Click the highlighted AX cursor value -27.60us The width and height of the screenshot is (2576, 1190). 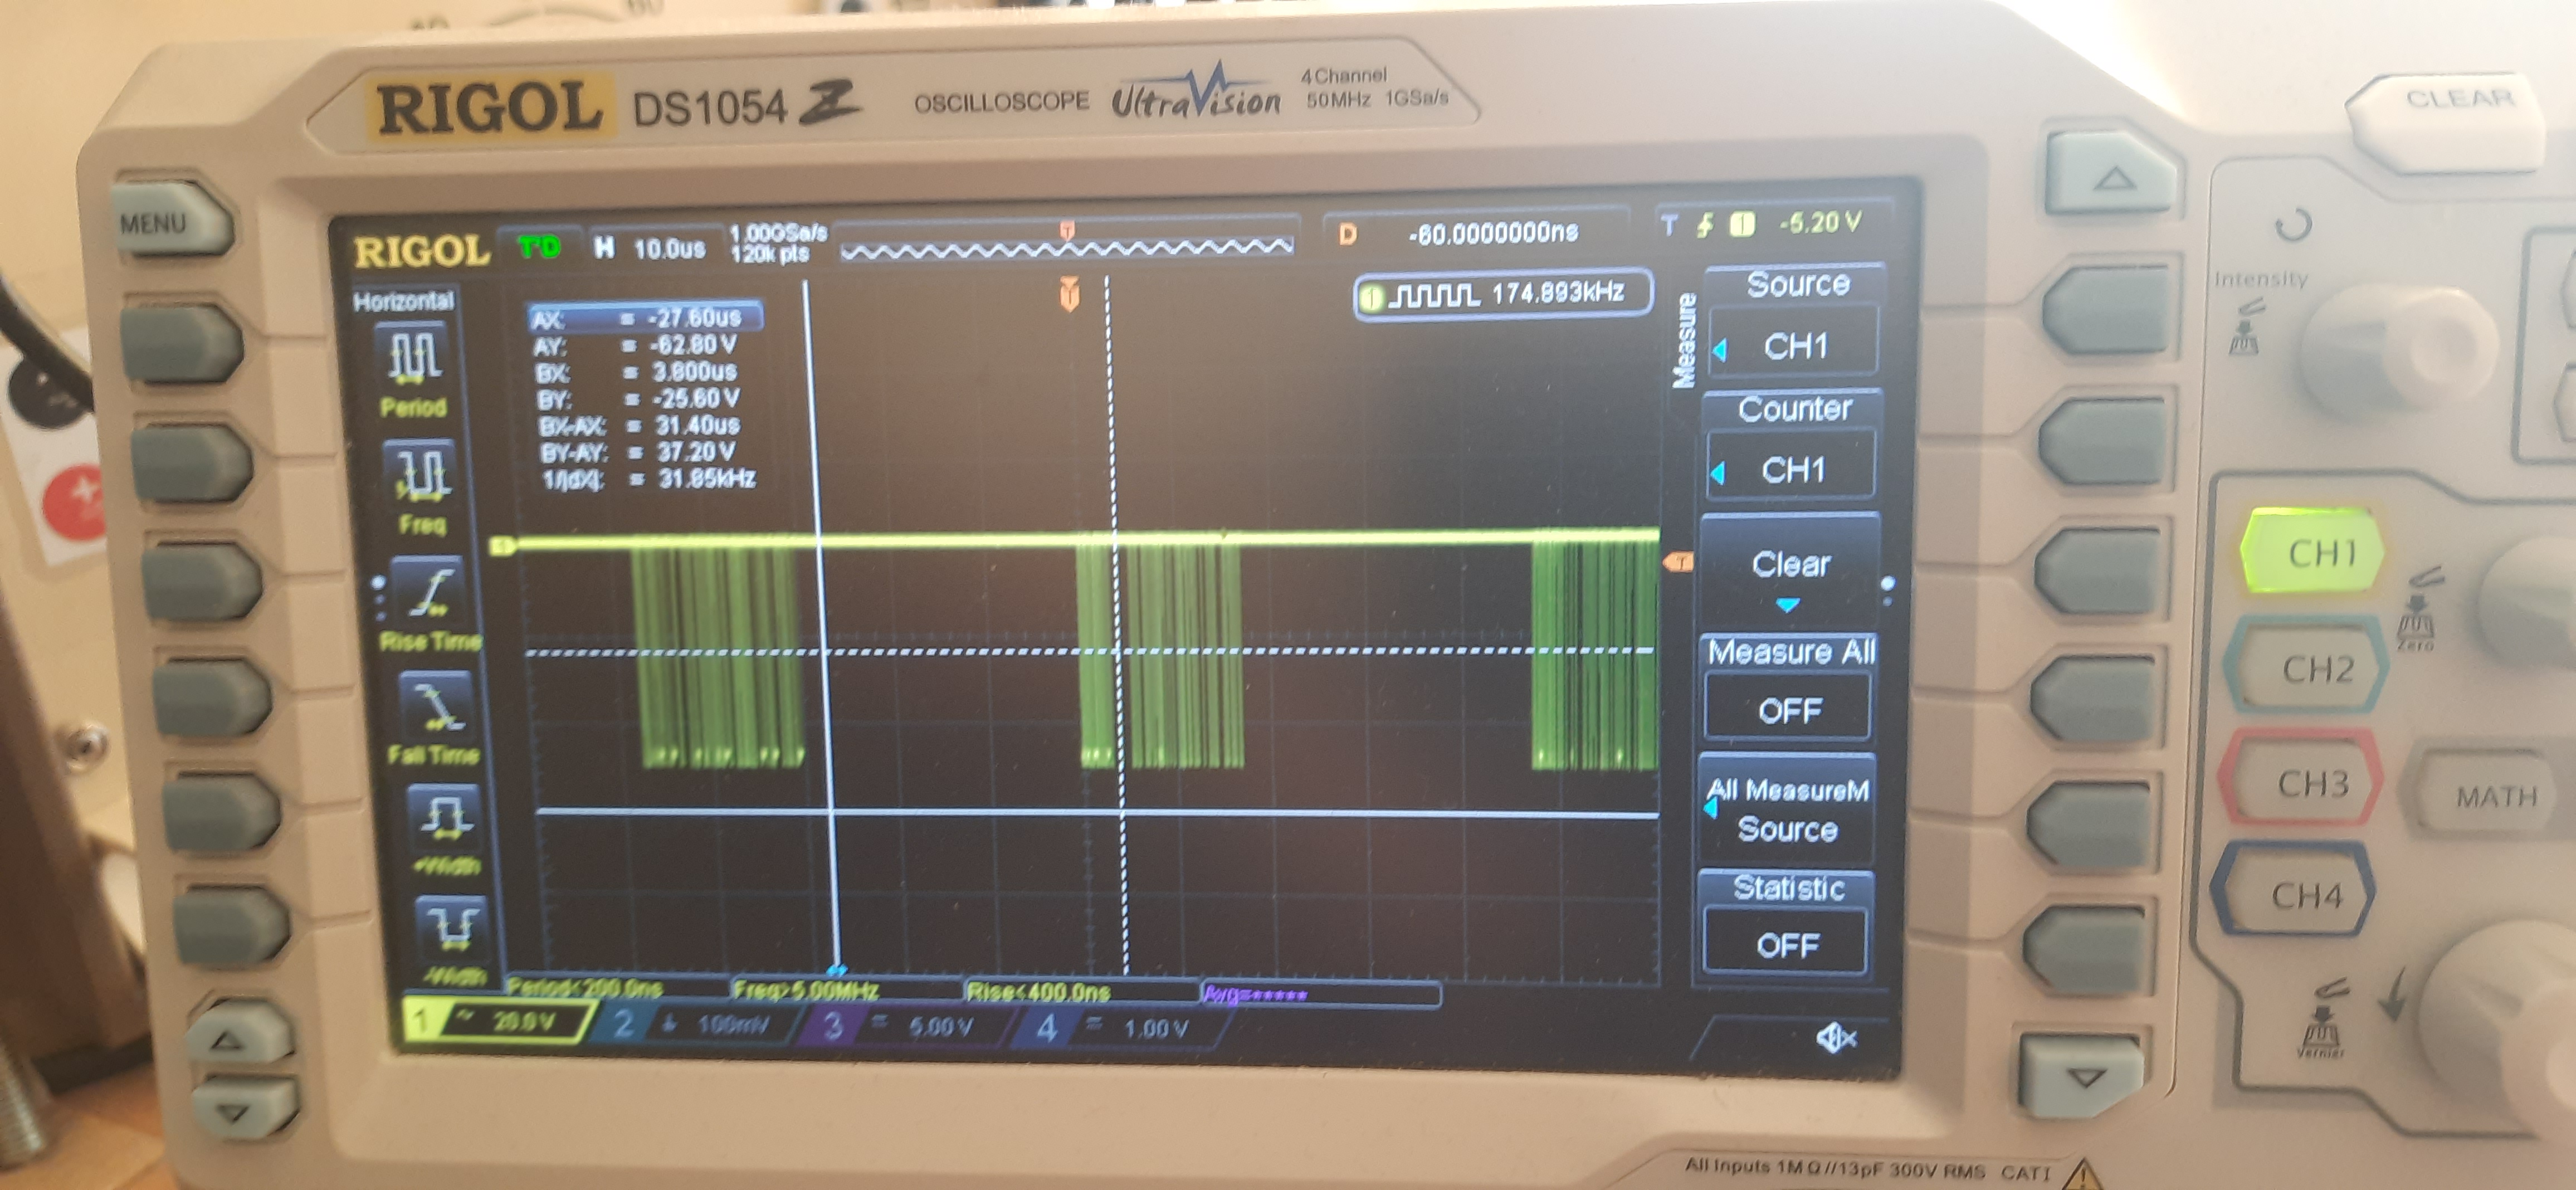coord(647,319)
